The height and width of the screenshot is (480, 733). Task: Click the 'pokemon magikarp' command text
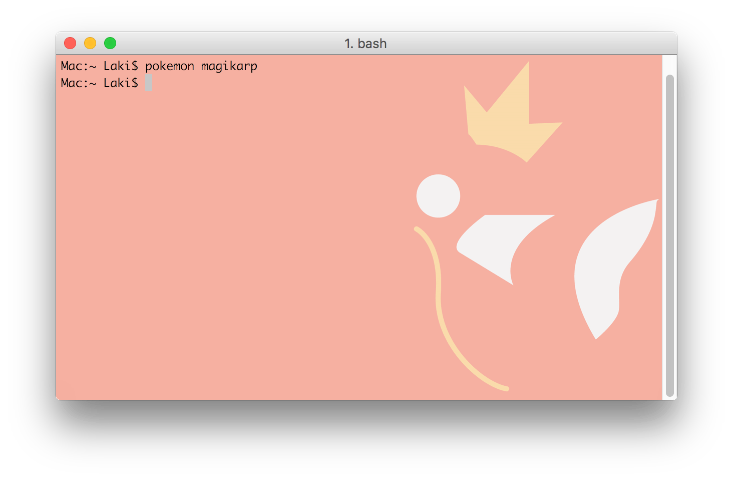tap(201, 66)
